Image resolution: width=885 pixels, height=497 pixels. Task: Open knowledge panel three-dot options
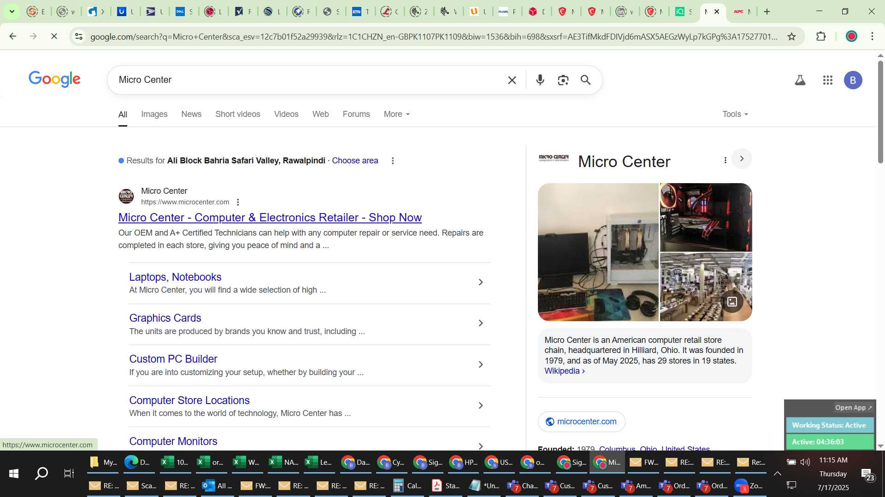pyautogui.click(x=725, y=160)
